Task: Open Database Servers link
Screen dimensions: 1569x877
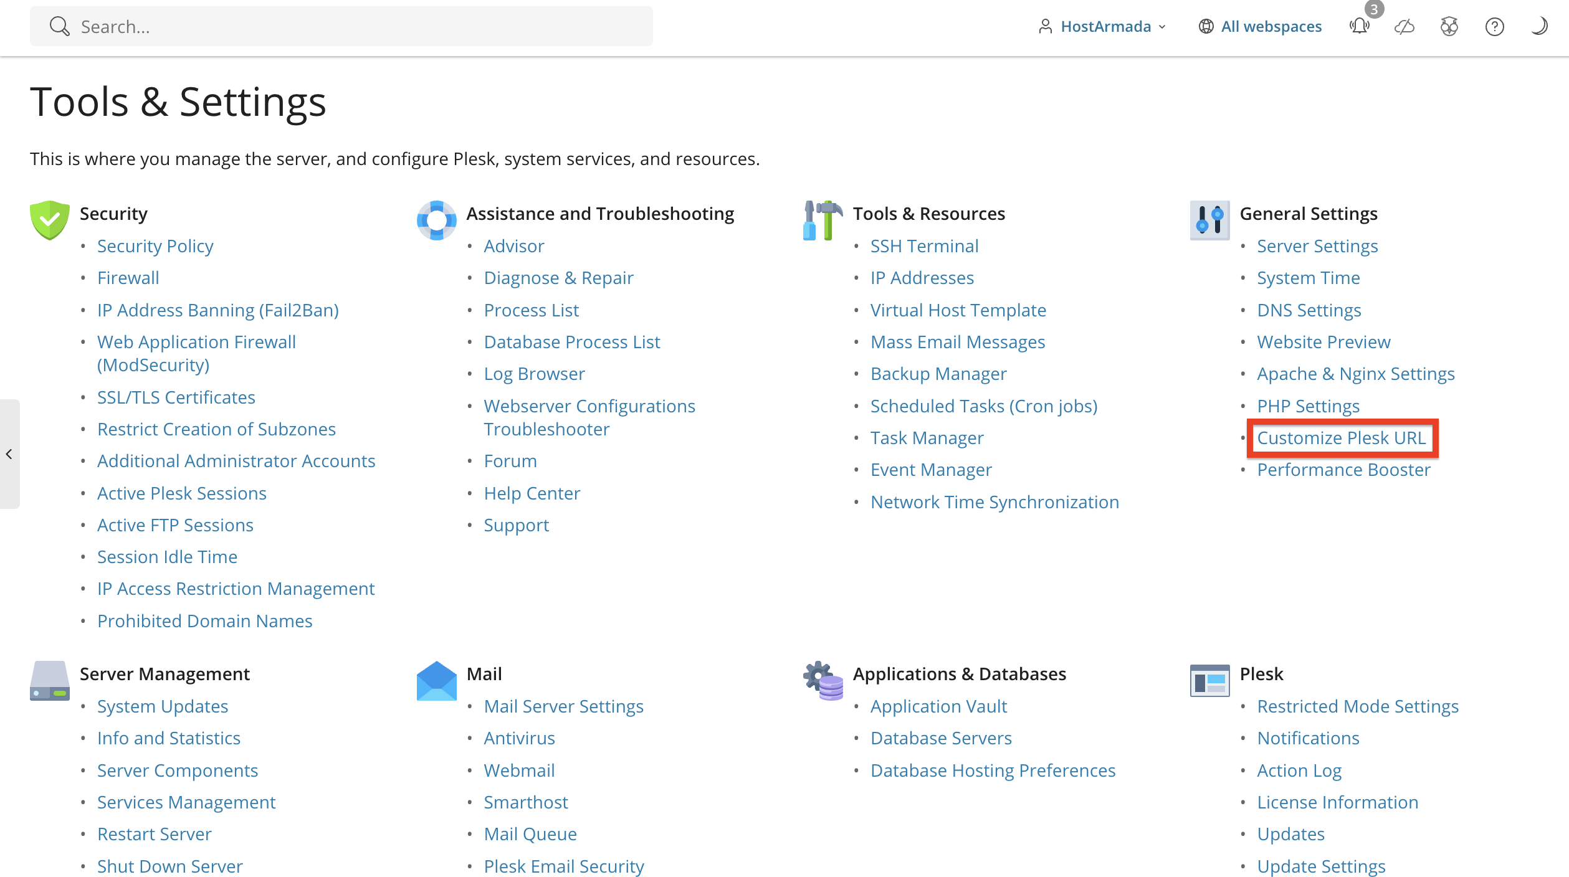Action: point(941,738)
